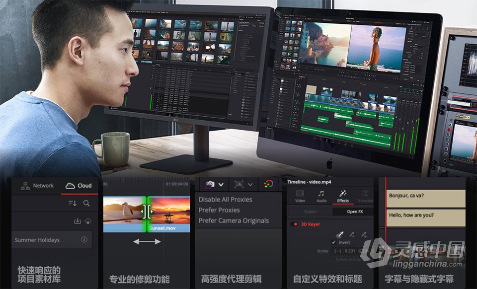Click the Stroke color swatch showing R231
This screenshot has height=289, width=477.
click(x=350, y=250)
